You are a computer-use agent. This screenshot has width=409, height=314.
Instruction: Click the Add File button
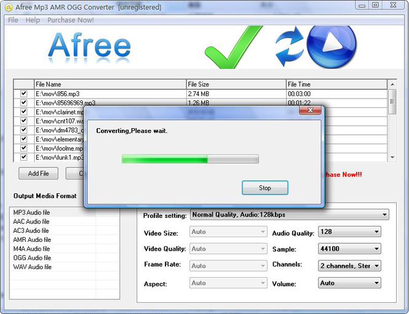click(38, 173)
